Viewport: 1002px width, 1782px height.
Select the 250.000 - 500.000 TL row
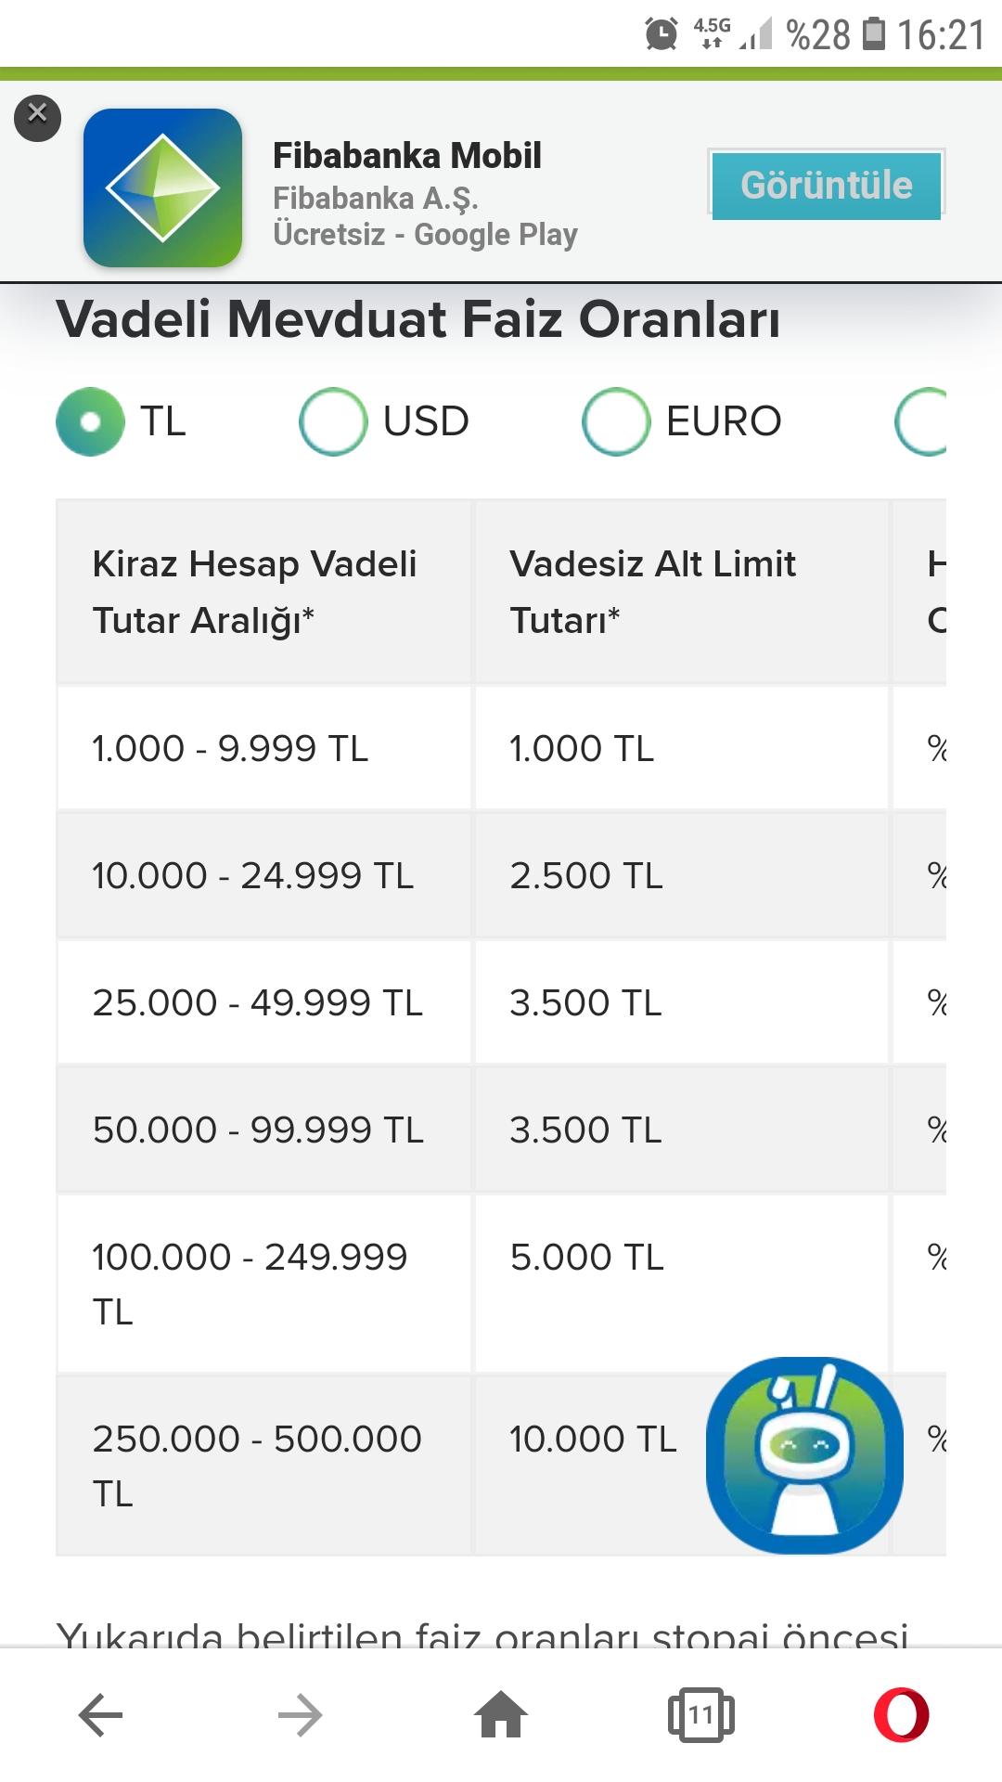(257, 1465)
